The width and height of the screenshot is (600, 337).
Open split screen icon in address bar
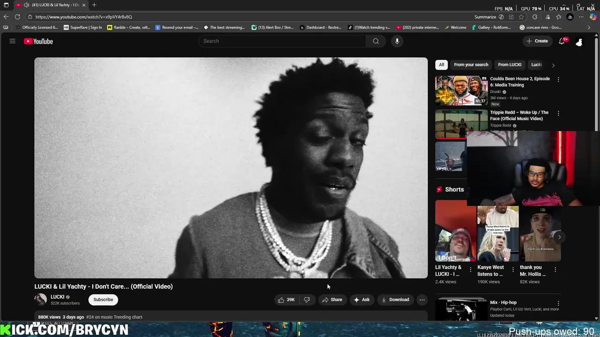coord(511,17)
